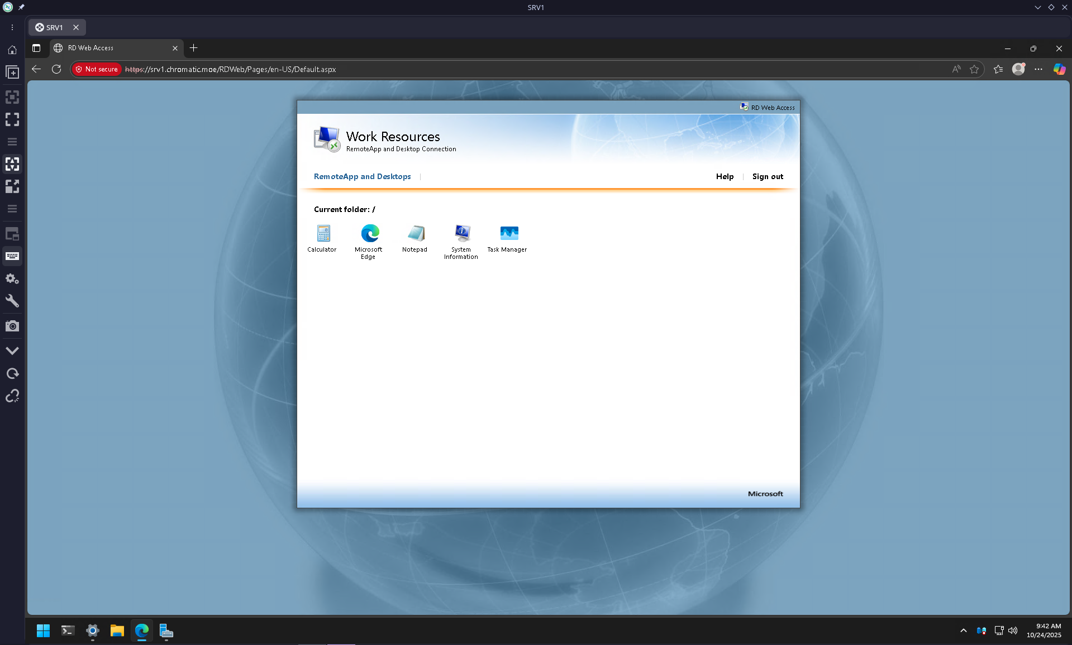Click the screenshot camera icon in sidebar
The height and width of the screenshot is (645, 1072).
point(12,326)
